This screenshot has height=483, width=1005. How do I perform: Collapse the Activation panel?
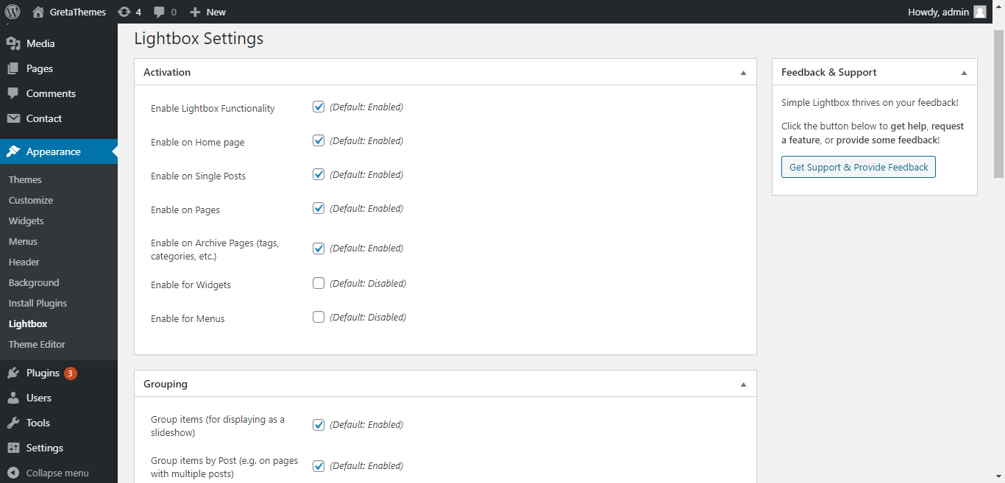coord(743,73)
